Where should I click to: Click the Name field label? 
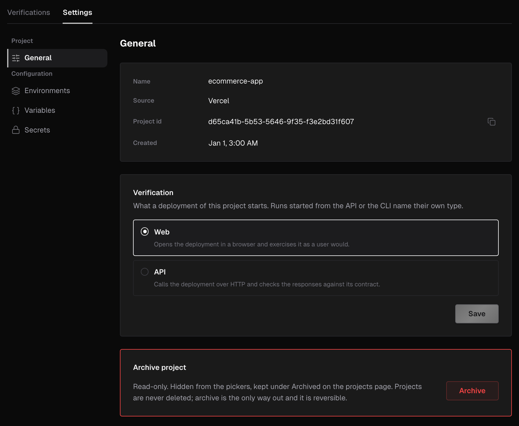(142, 81)
